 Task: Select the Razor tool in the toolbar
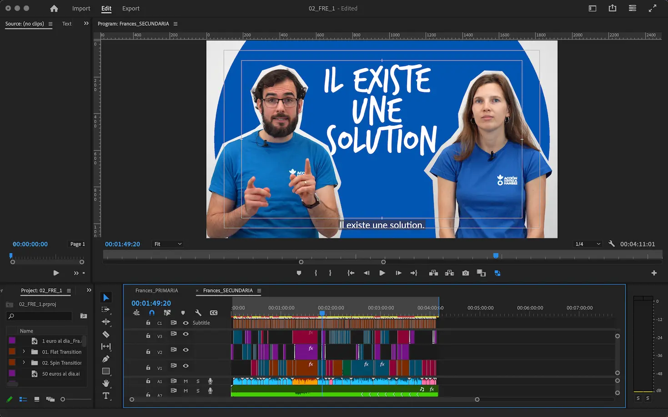pyautogui.click(x=106, y=334)
